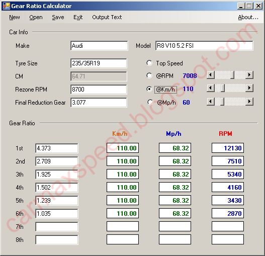Click the 4th gear RPM value 4160
265x256 pixels.
228,187
